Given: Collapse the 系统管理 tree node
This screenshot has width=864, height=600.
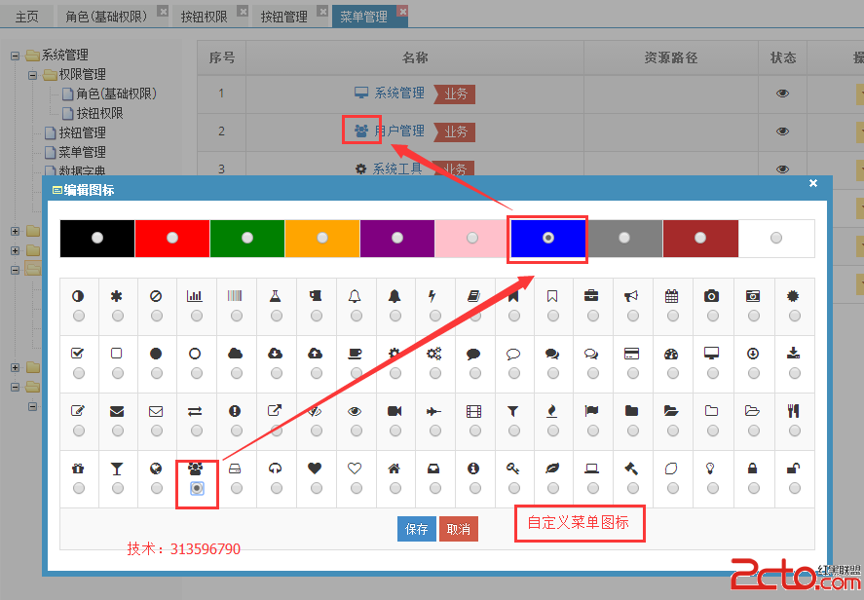Looking at the screenshot, I should 16,56.
